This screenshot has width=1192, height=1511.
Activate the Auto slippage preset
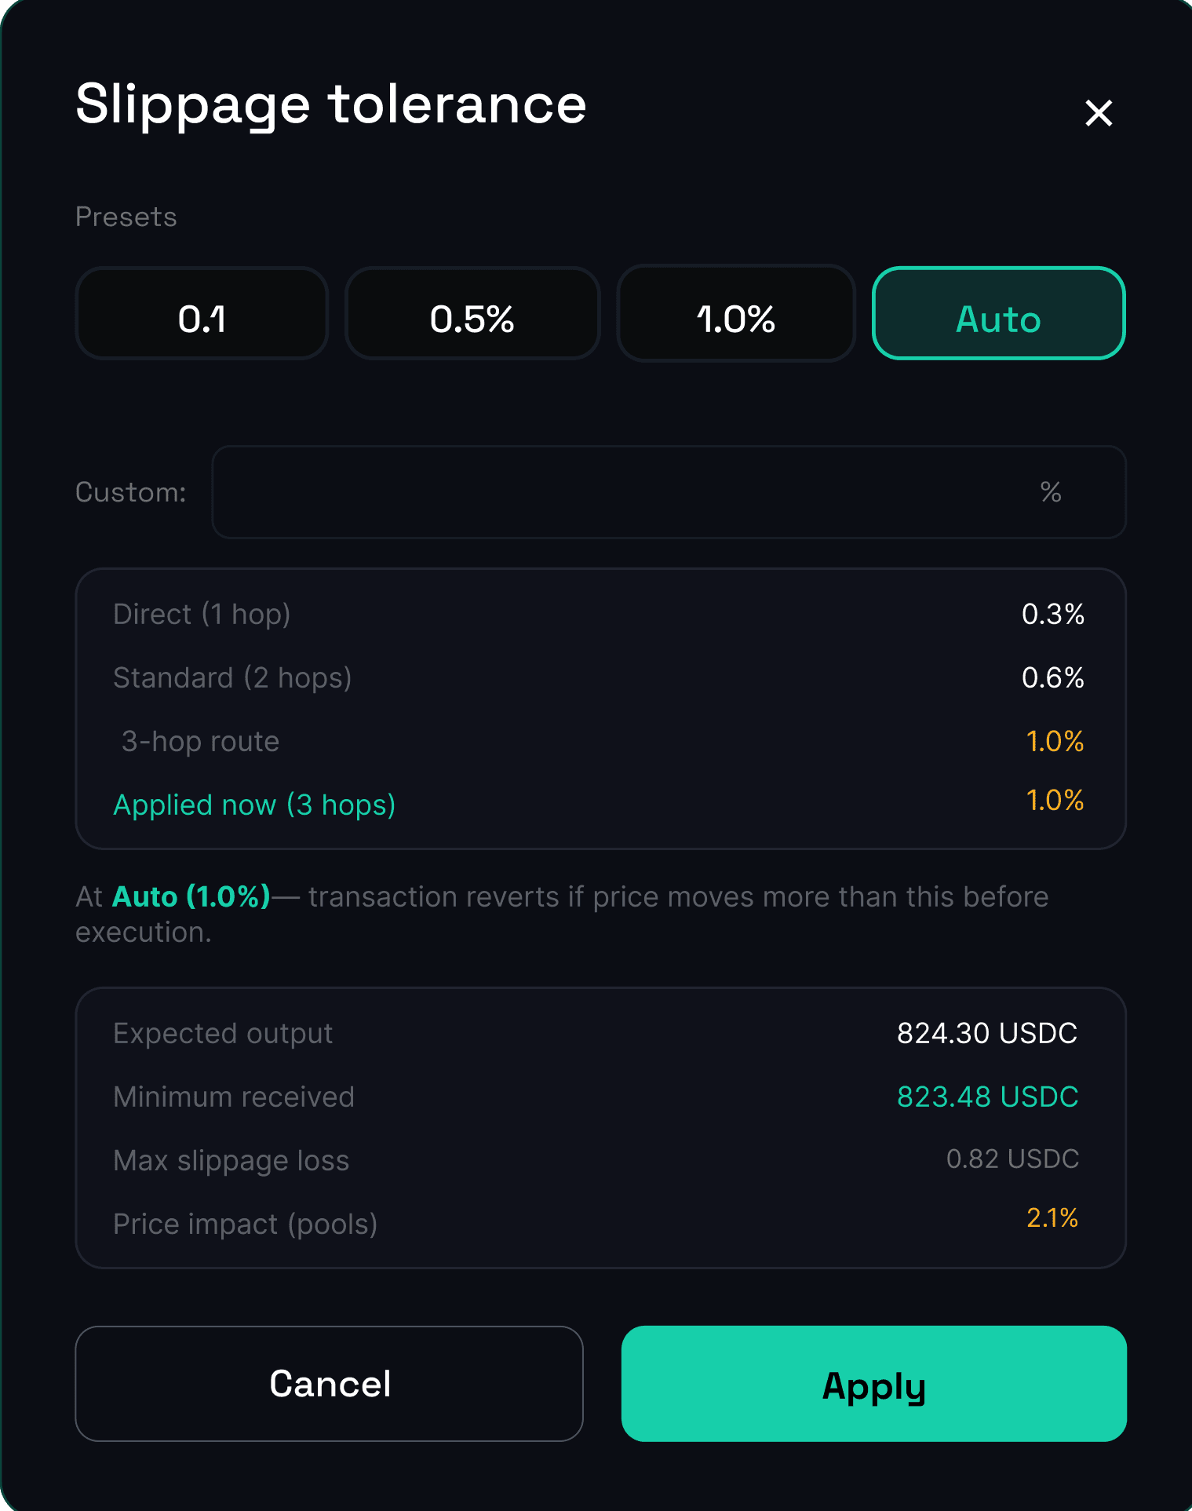tap(998, 314)
